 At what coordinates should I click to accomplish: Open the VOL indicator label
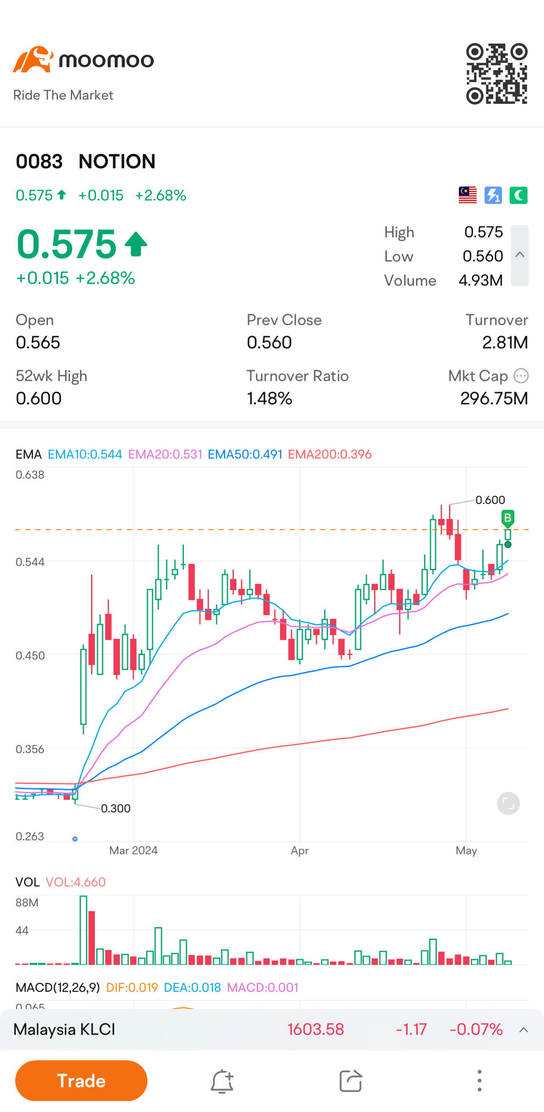click(27, 882)
